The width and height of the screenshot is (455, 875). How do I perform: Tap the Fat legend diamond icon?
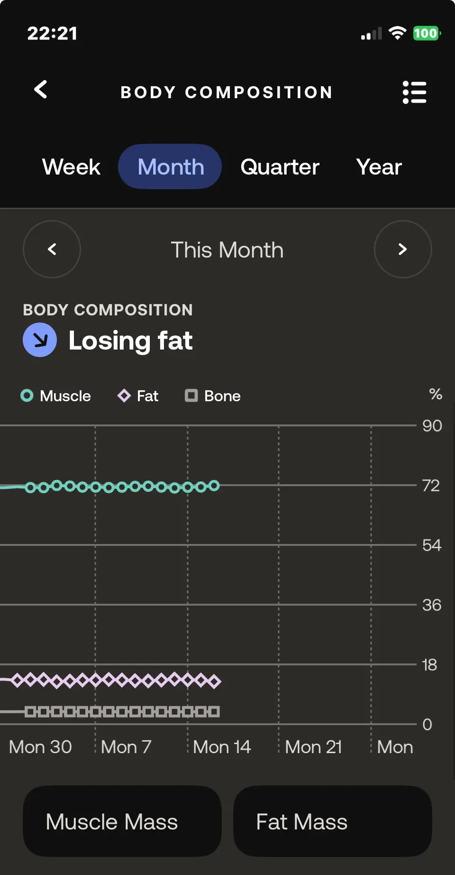pyautogui.click(x=124, y=396)
